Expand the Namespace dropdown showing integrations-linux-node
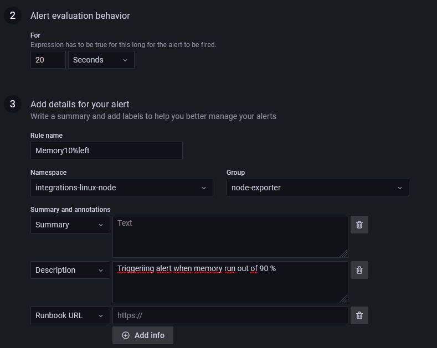The width and height of the screenshot is (437, 348). point(121,188)
